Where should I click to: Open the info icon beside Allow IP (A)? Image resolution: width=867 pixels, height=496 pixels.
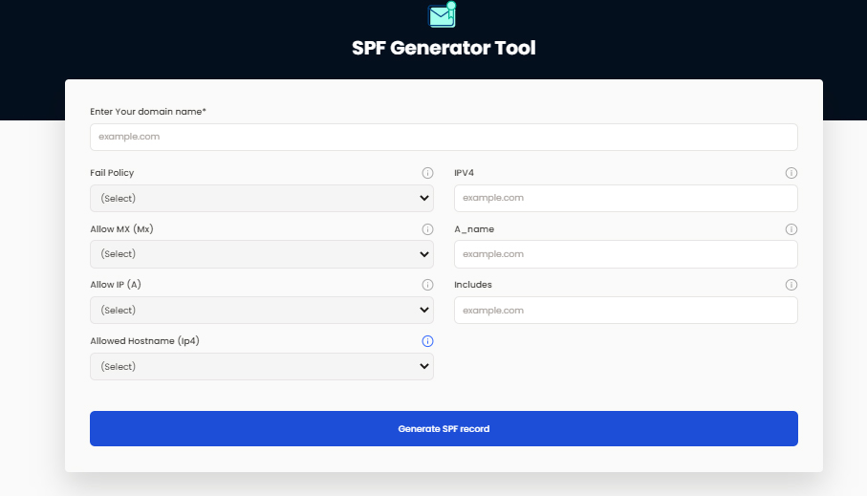pos(427,285)
